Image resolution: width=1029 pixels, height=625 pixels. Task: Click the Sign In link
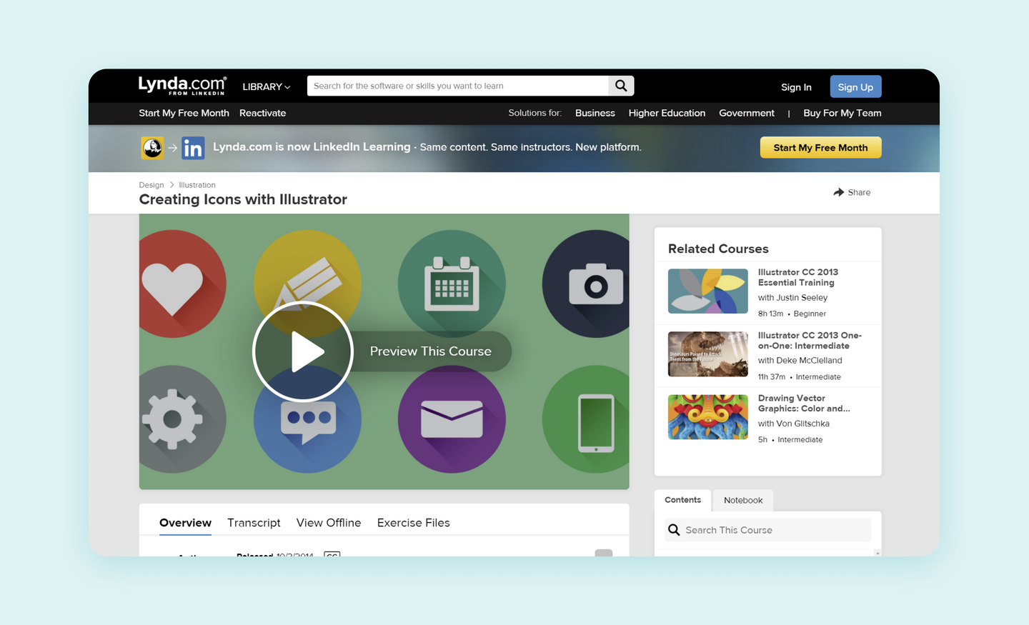(x=796, y=87)
